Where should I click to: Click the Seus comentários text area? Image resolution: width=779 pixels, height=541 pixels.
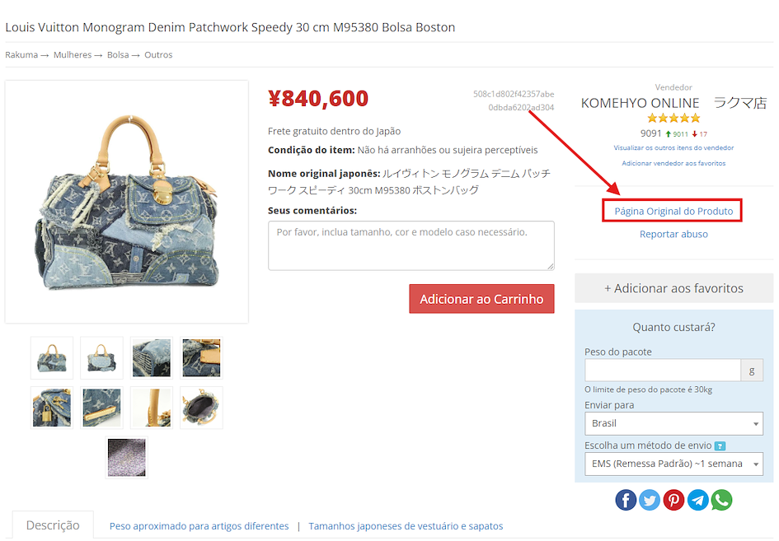[x=411, y=245]
